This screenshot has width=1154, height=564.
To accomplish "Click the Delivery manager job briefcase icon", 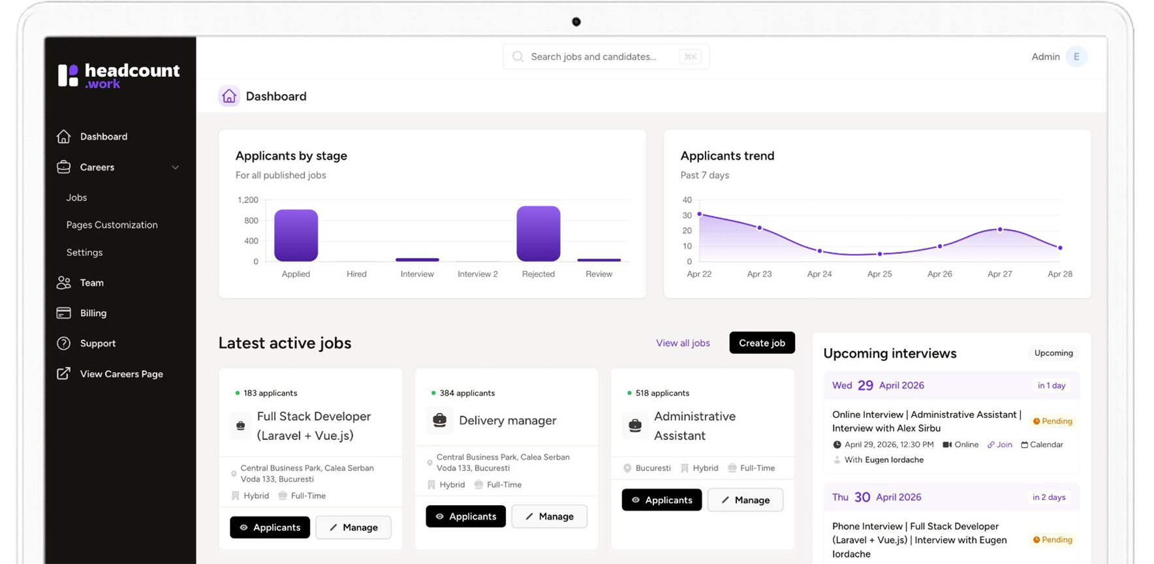I will tap(439, 420).
